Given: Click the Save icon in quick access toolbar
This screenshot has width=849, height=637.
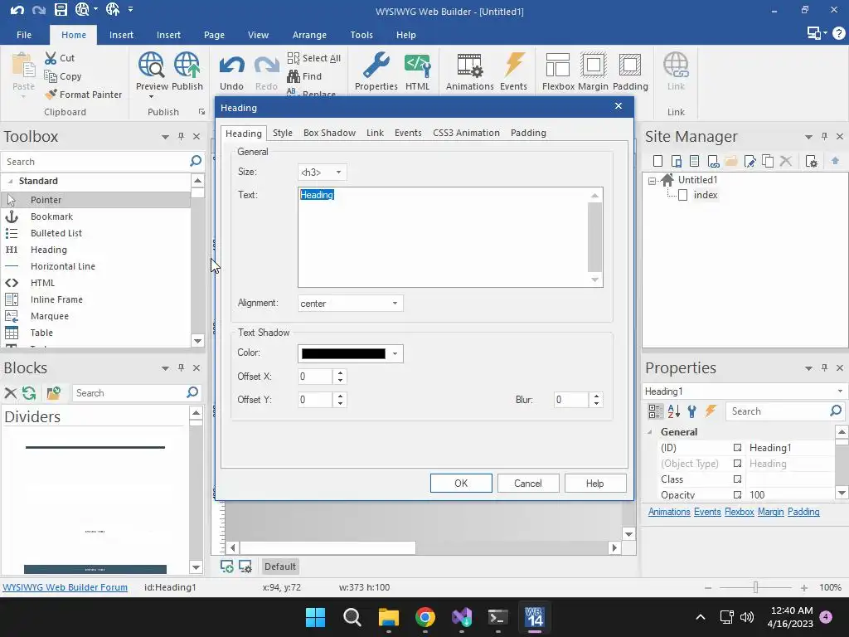Looking at the screenshot, I should pos(61,9).
